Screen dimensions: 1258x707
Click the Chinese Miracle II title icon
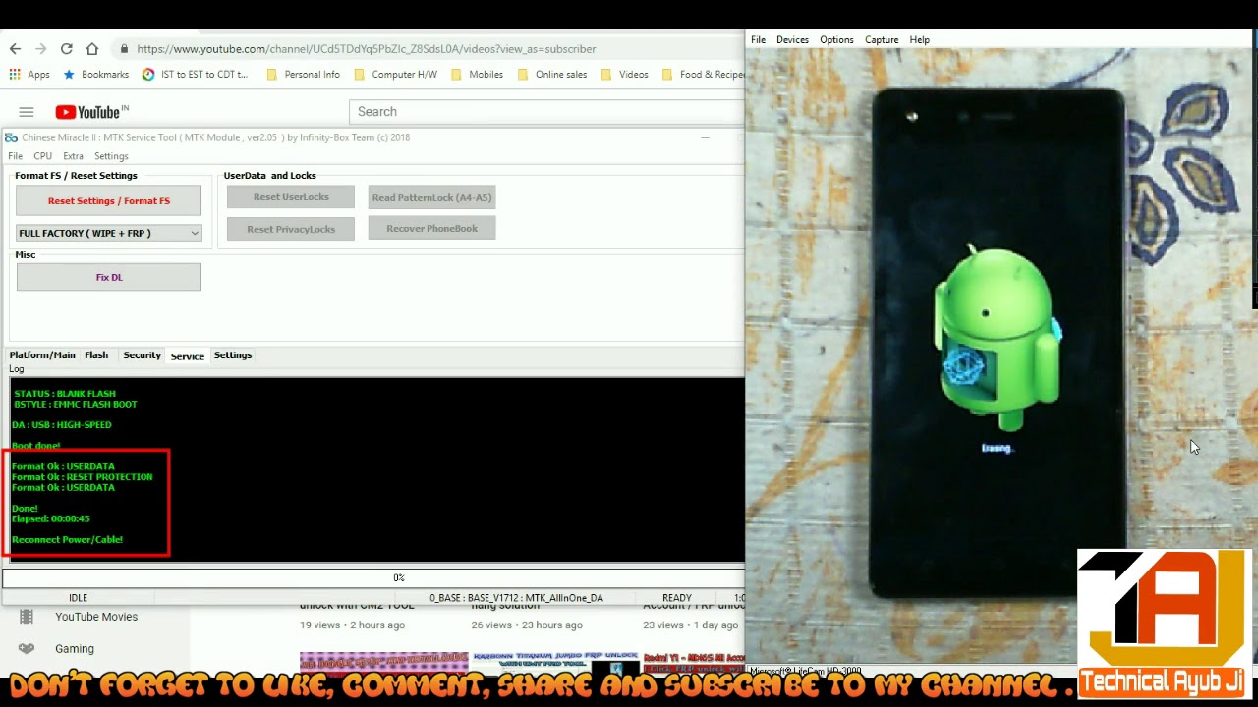(x=11, y=137)
